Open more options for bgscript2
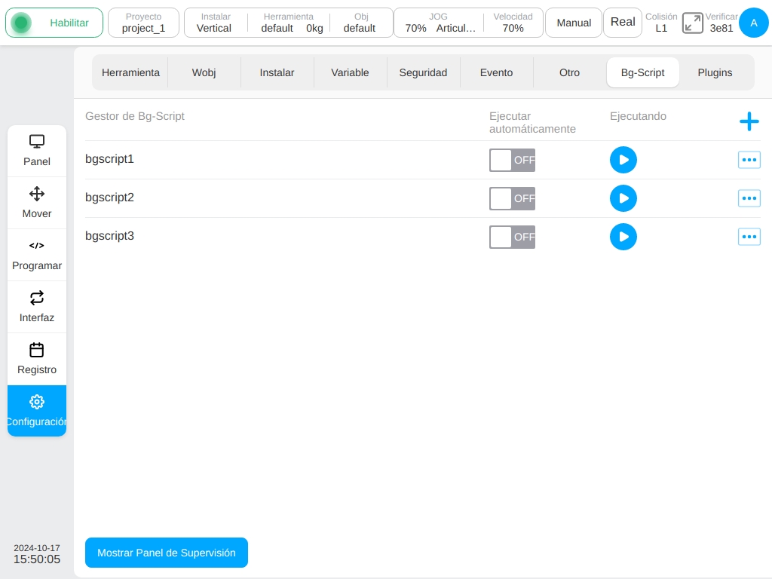Viewport: 772px width, 579px height. pyautogui.click(x=749, y=198)
